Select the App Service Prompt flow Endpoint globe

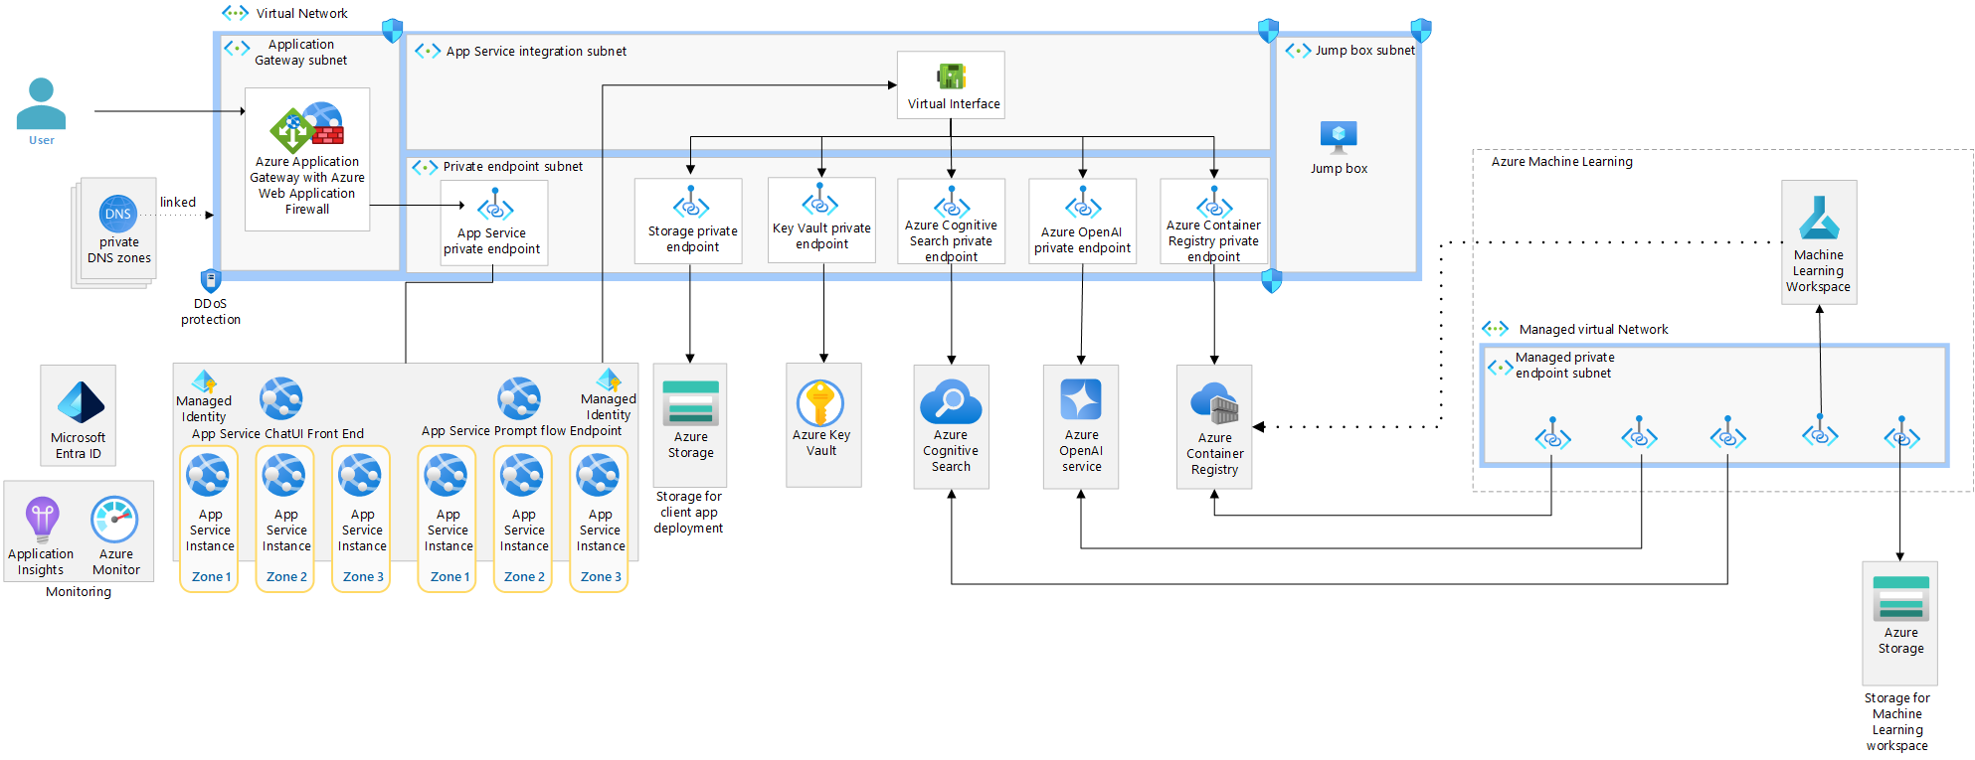(519, 398)
